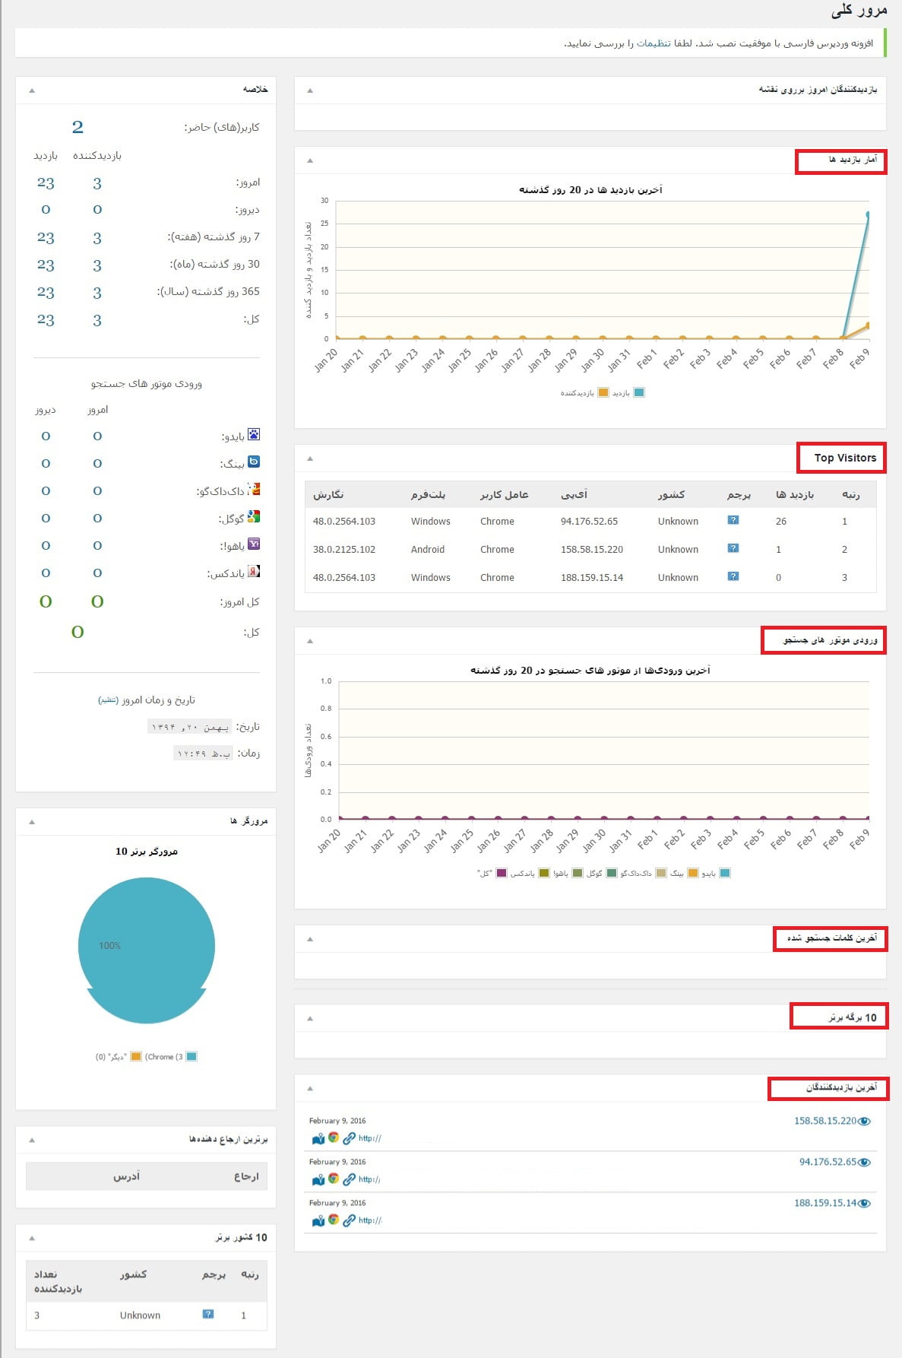Click today's (امروز) visits count 23
Image resolution: width=902 pixels, height=1358 pixels.
[46, 183]
